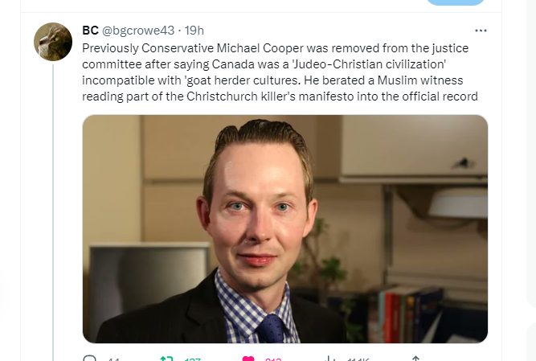Click the 19h timestamp link

194,31
